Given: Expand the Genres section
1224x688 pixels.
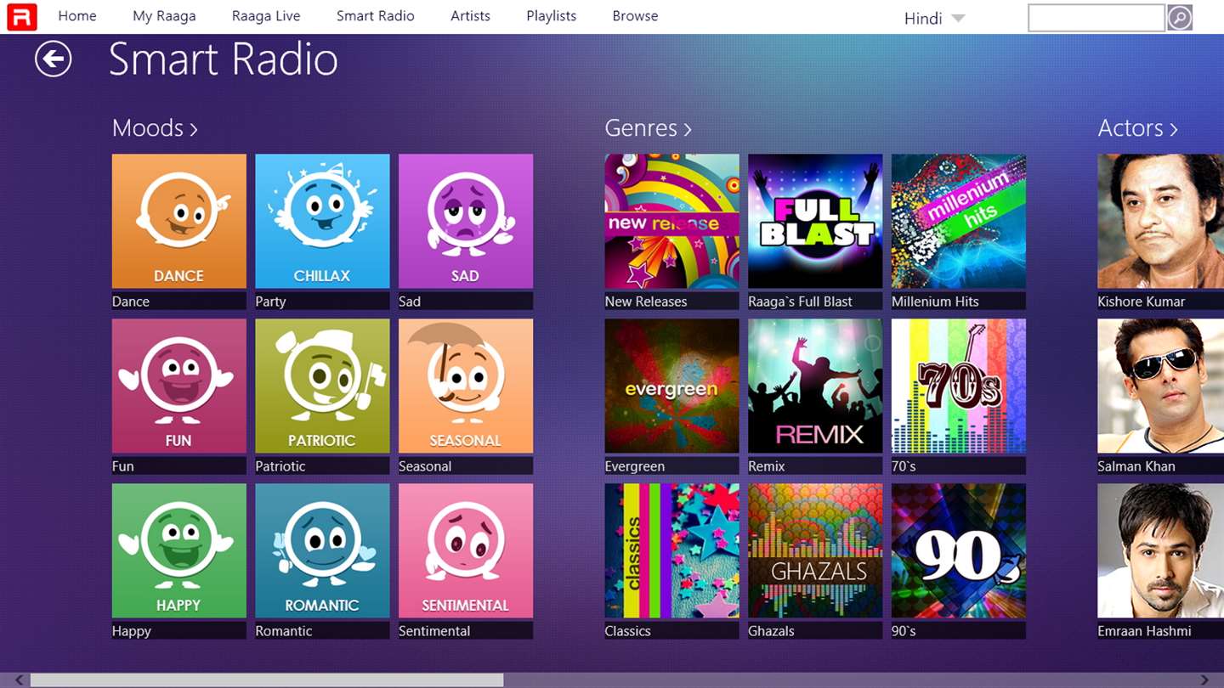Looking at the screenshot, I should click(x=649, y=128).
